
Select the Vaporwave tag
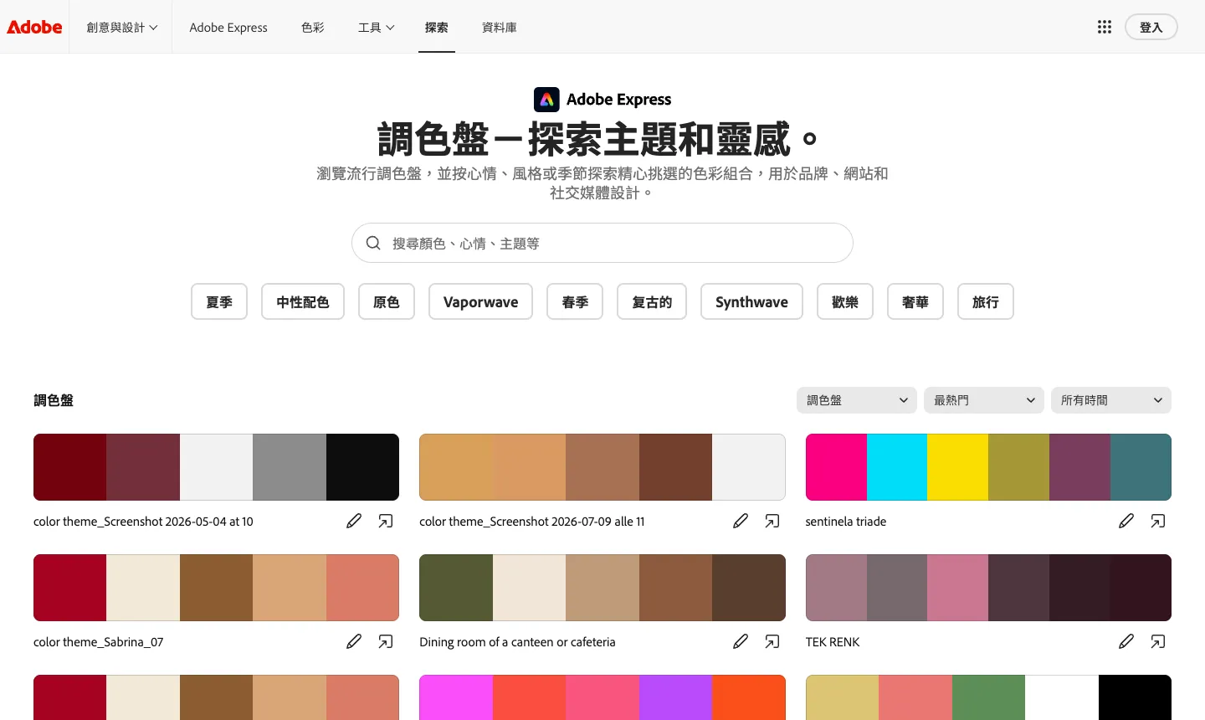[481, 301]
